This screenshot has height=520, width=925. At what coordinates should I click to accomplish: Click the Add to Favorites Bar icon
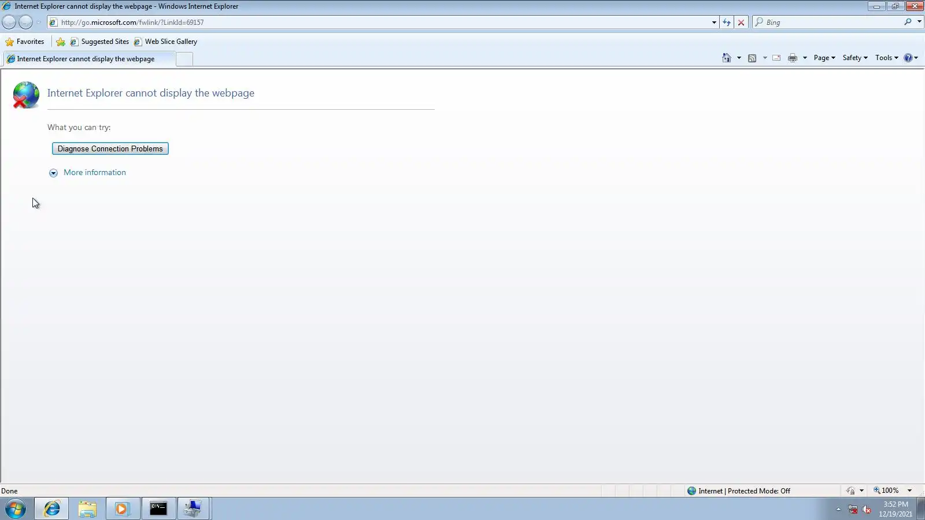(61, 42)
